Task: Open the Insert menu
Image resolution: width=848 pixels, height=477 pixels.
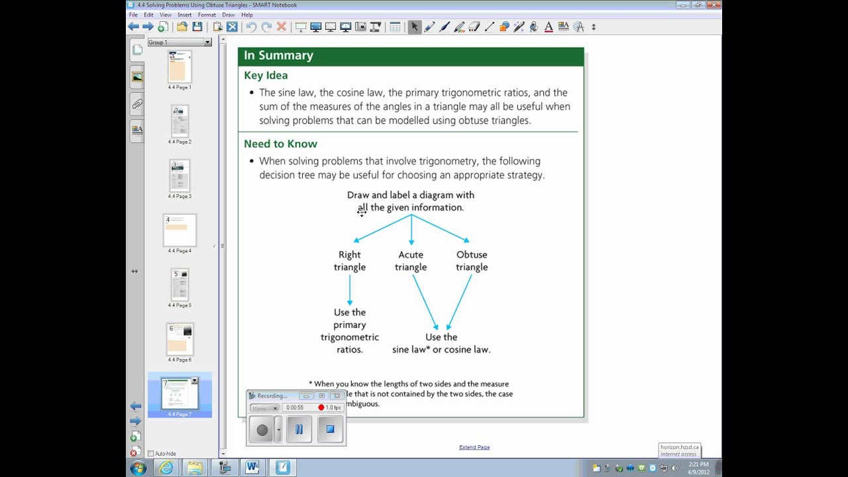Action: click(x=185, y=15)
